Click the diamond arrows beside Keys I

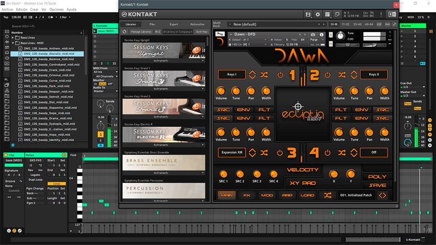pos(252,75)
